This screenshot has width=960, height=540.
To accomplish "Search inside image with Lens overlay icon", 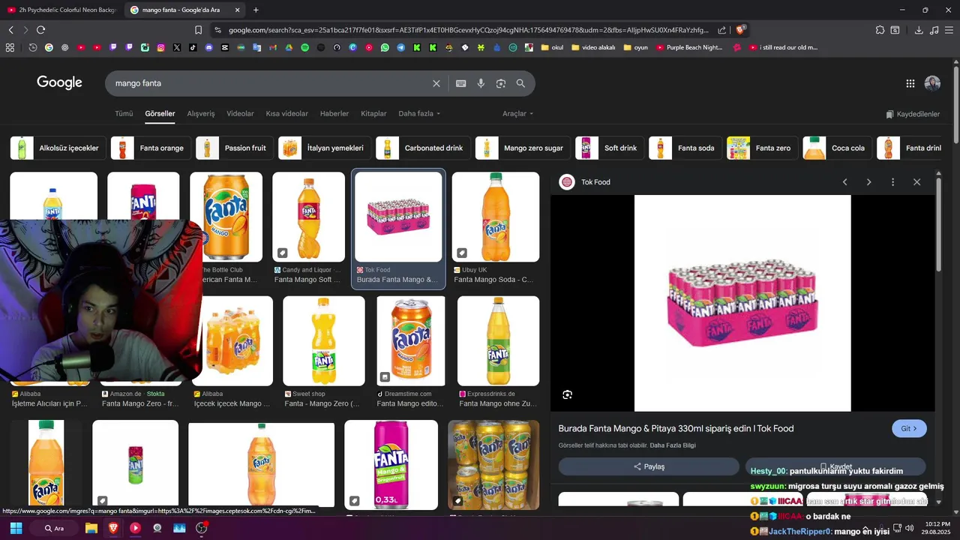I will click(568, 394).
